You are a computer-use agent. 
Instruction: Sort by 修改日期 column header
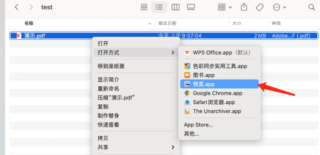167,23
